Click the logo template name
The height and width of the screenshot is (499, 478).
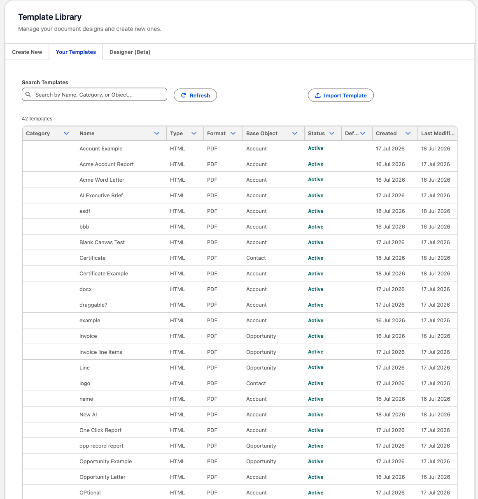pyautogui.click(x=85, y=383)
